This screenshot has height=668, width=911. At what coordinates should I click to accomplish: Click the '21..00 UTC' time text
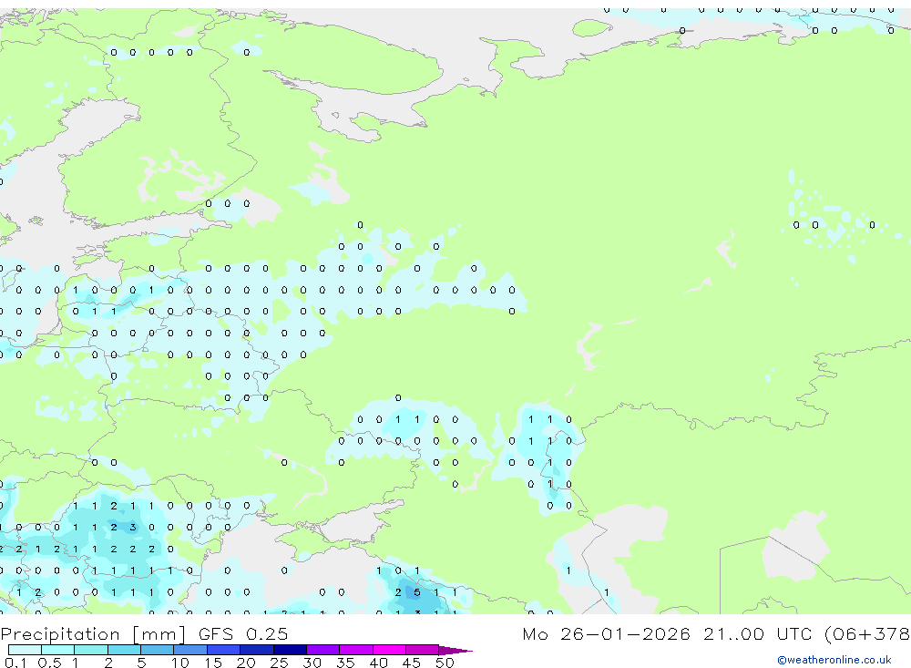[x=757, y=633]
